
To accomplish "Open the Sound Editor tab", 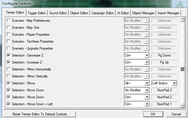I will click(58, 13).
